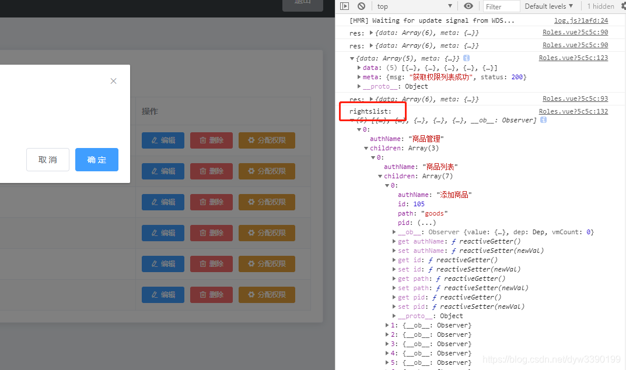Image resolution: width=626 pixels, height=370 pixels.
Task: Select the authName "商品管理" value
Action: (426, 139)
